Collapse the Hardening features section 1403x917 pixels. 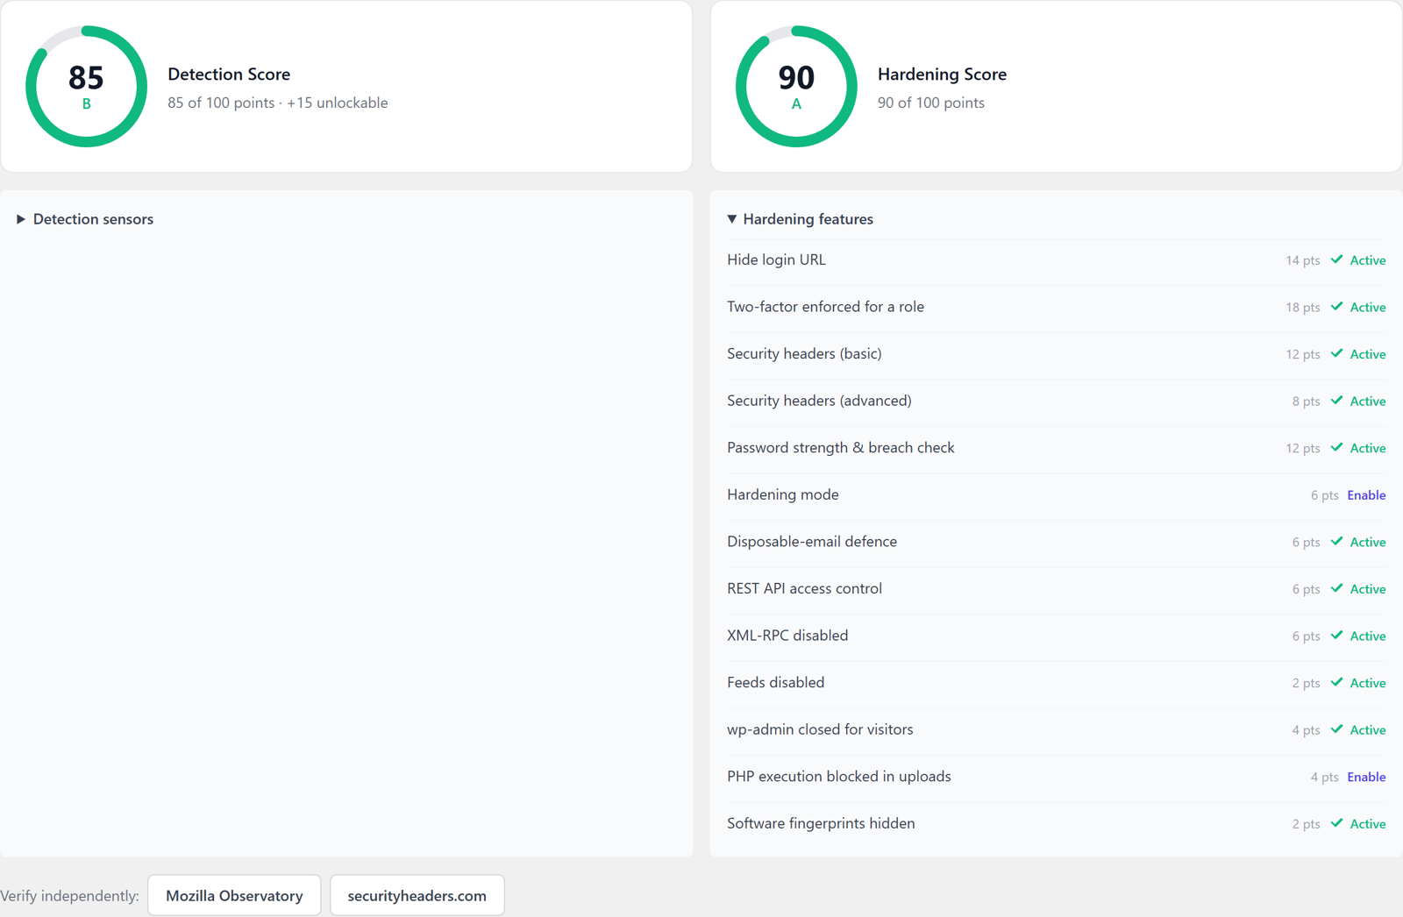(800, 219)
